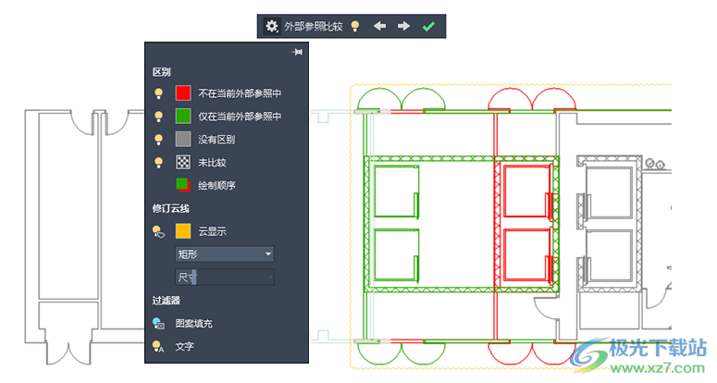Toggle the 图案填充 hatch filter
717x383 pixels.
pos(158,324)
